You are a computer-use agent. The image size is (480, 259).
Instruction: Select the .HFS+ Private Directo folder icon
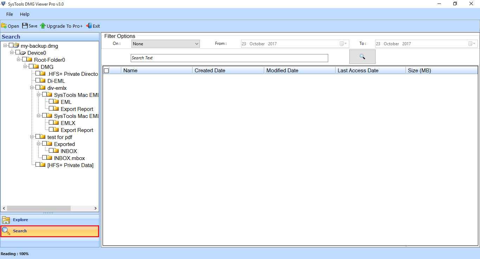pos(43,74)
